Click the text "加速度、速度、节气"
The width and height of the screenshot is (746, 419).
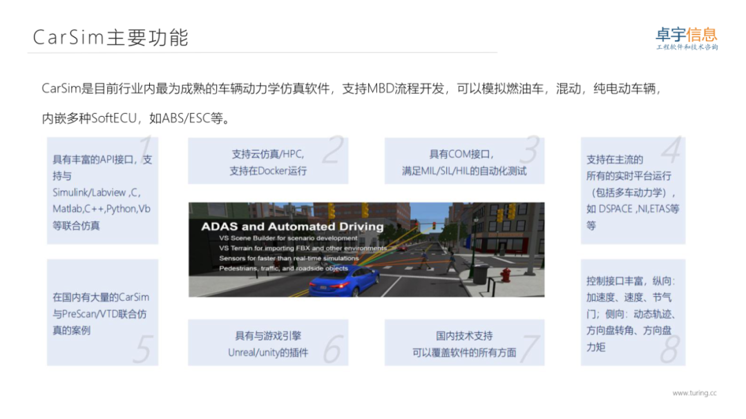tap(629, 298)
